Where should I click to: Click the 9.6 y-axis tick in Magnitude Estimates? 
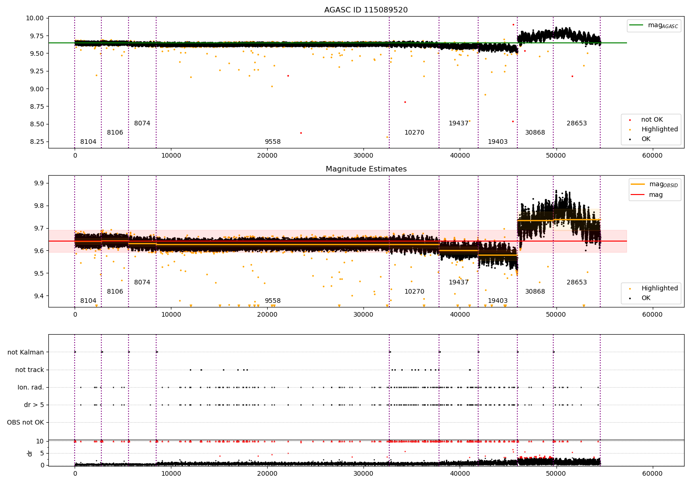(39, 251)
